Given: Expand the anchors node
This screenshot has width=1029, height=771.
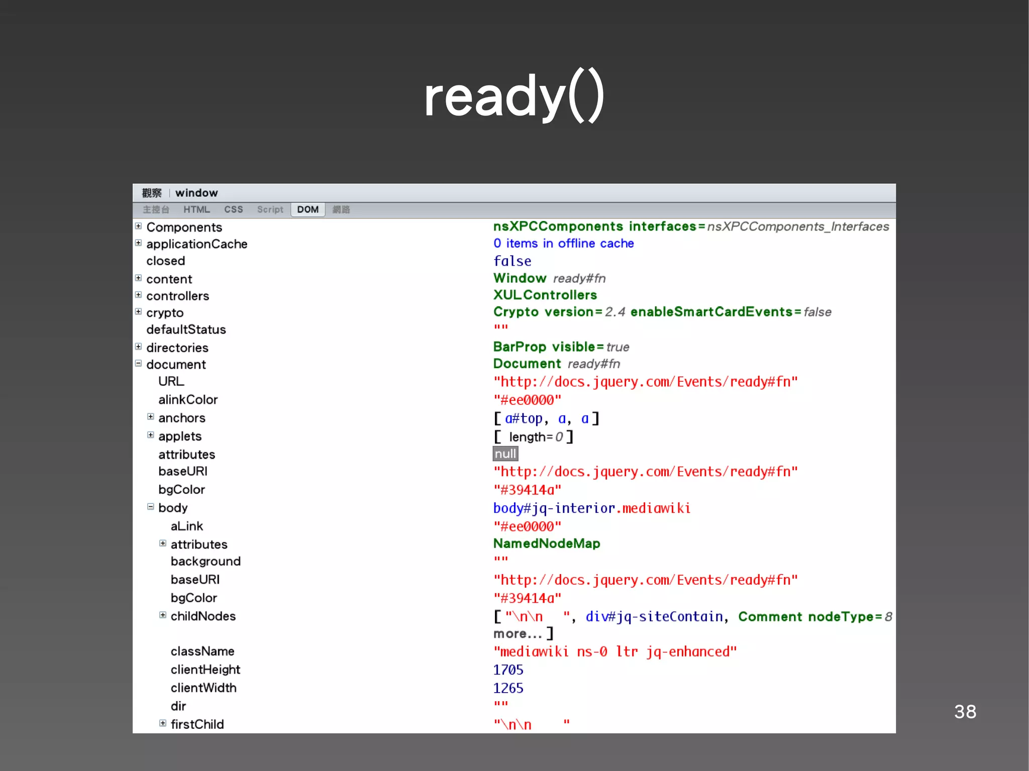Looking at the screenshot, I should (150, 417).
